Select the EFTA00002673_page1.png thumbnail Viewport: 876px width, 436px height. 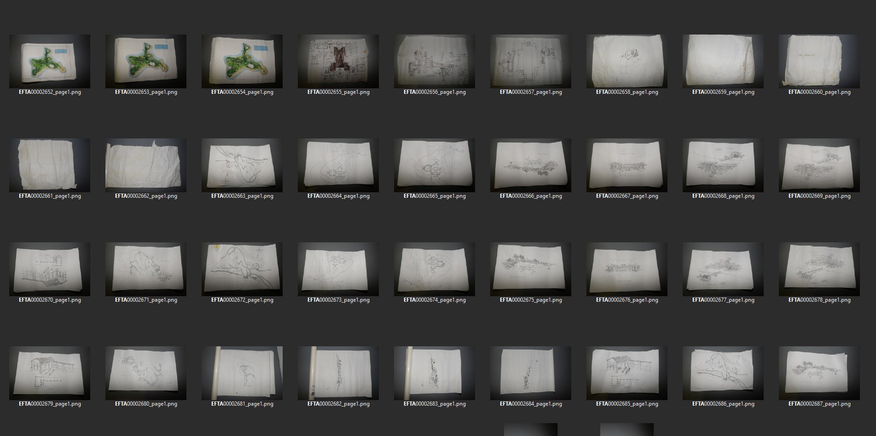338,269
